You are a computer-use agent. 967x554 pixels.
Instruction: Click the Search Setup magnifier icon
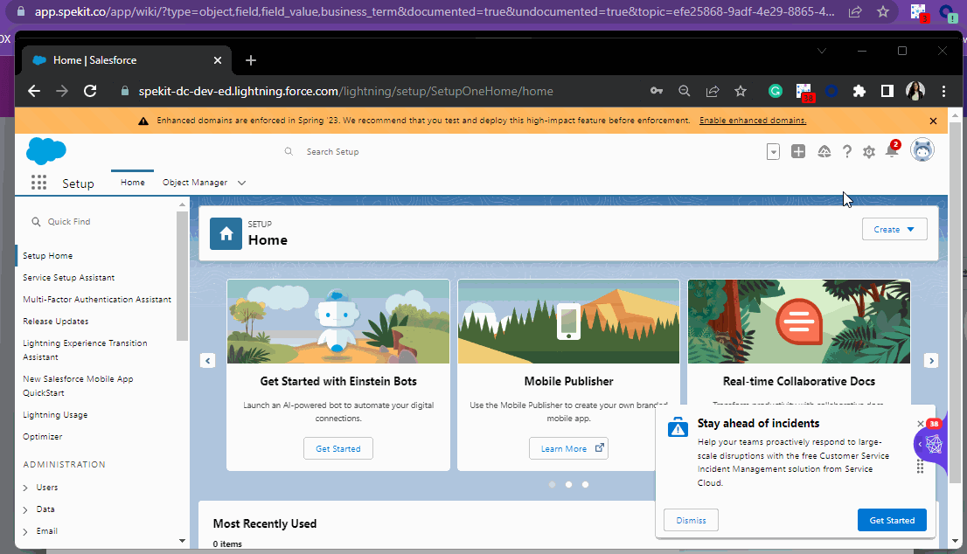[289, 151]
